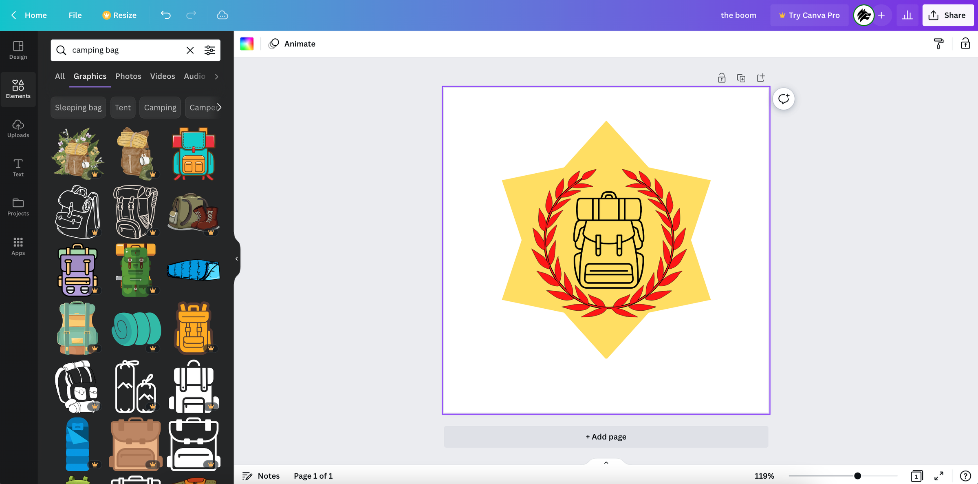Open the background color picker swatch
Screen dimensions: 978x484
click(247, 44)
